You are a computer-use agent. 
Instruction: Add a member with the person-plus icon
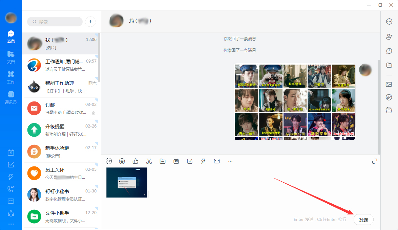[389, 36]
